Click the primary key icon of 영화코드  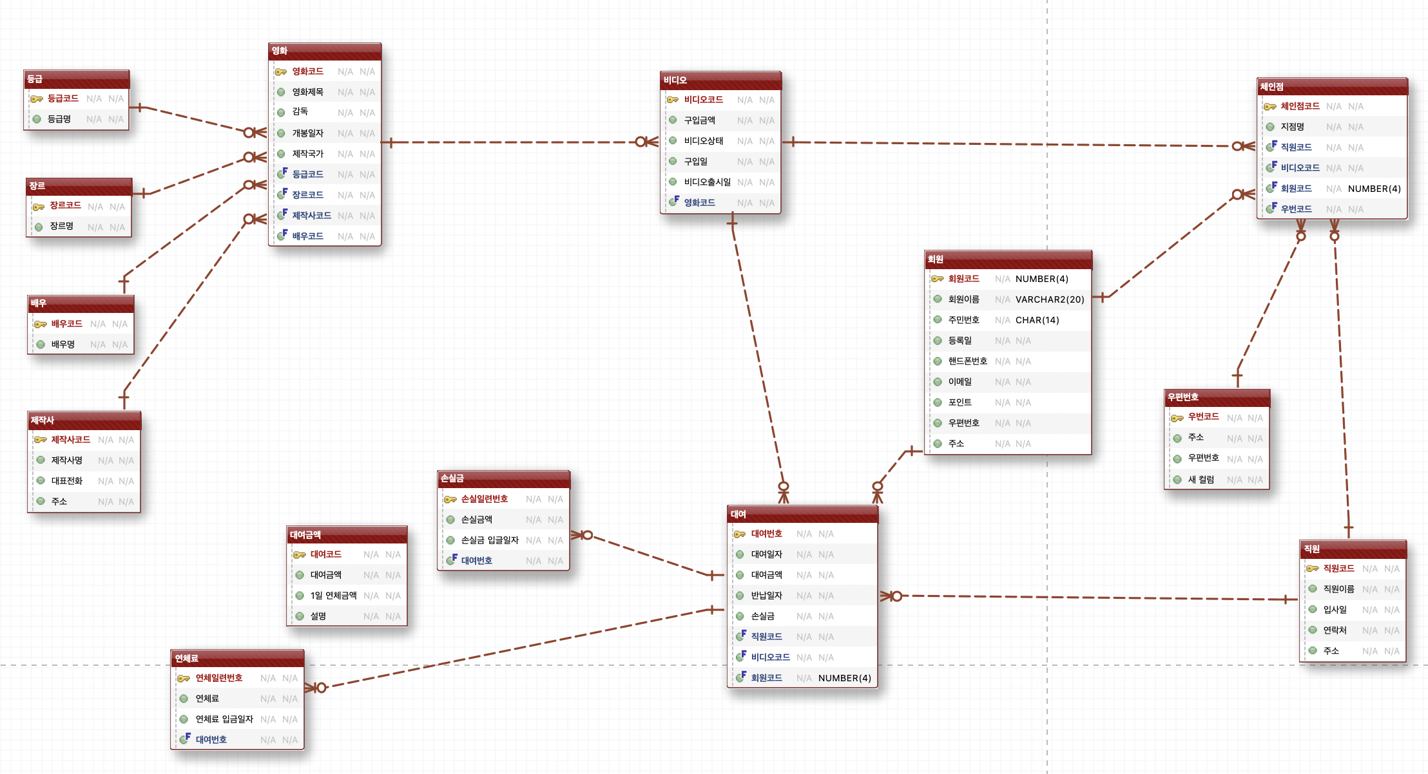(x=281, y=71)
